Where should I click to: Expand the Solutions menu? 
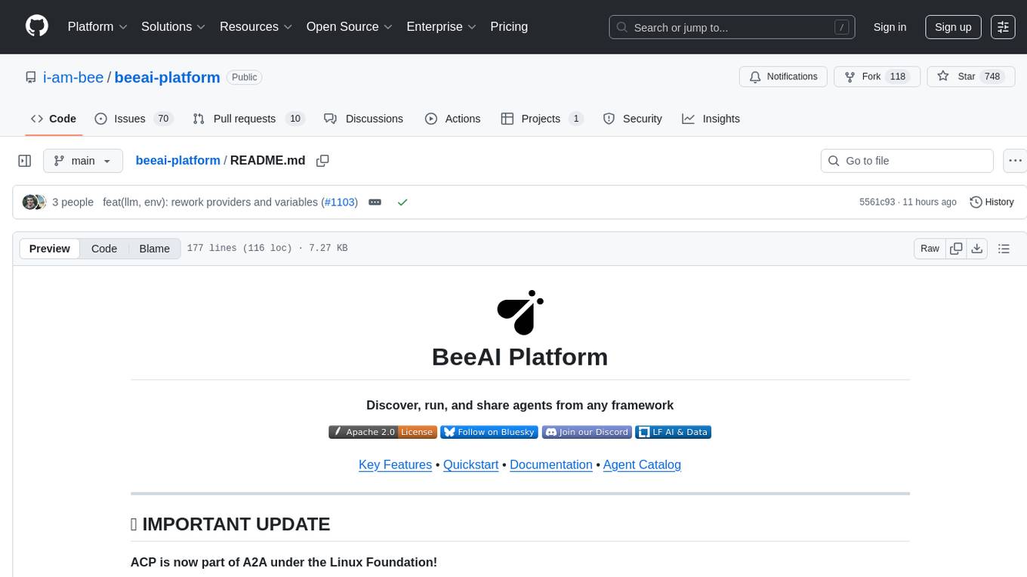(174, 26)
